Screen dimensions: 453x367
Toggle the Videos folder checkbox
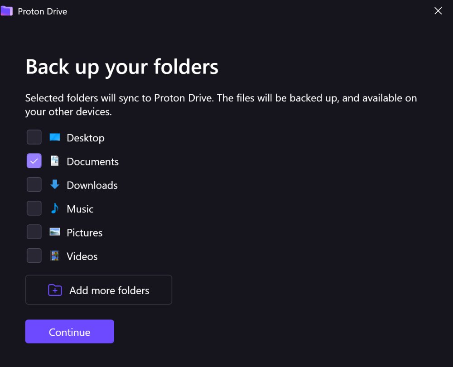[34, 256]
